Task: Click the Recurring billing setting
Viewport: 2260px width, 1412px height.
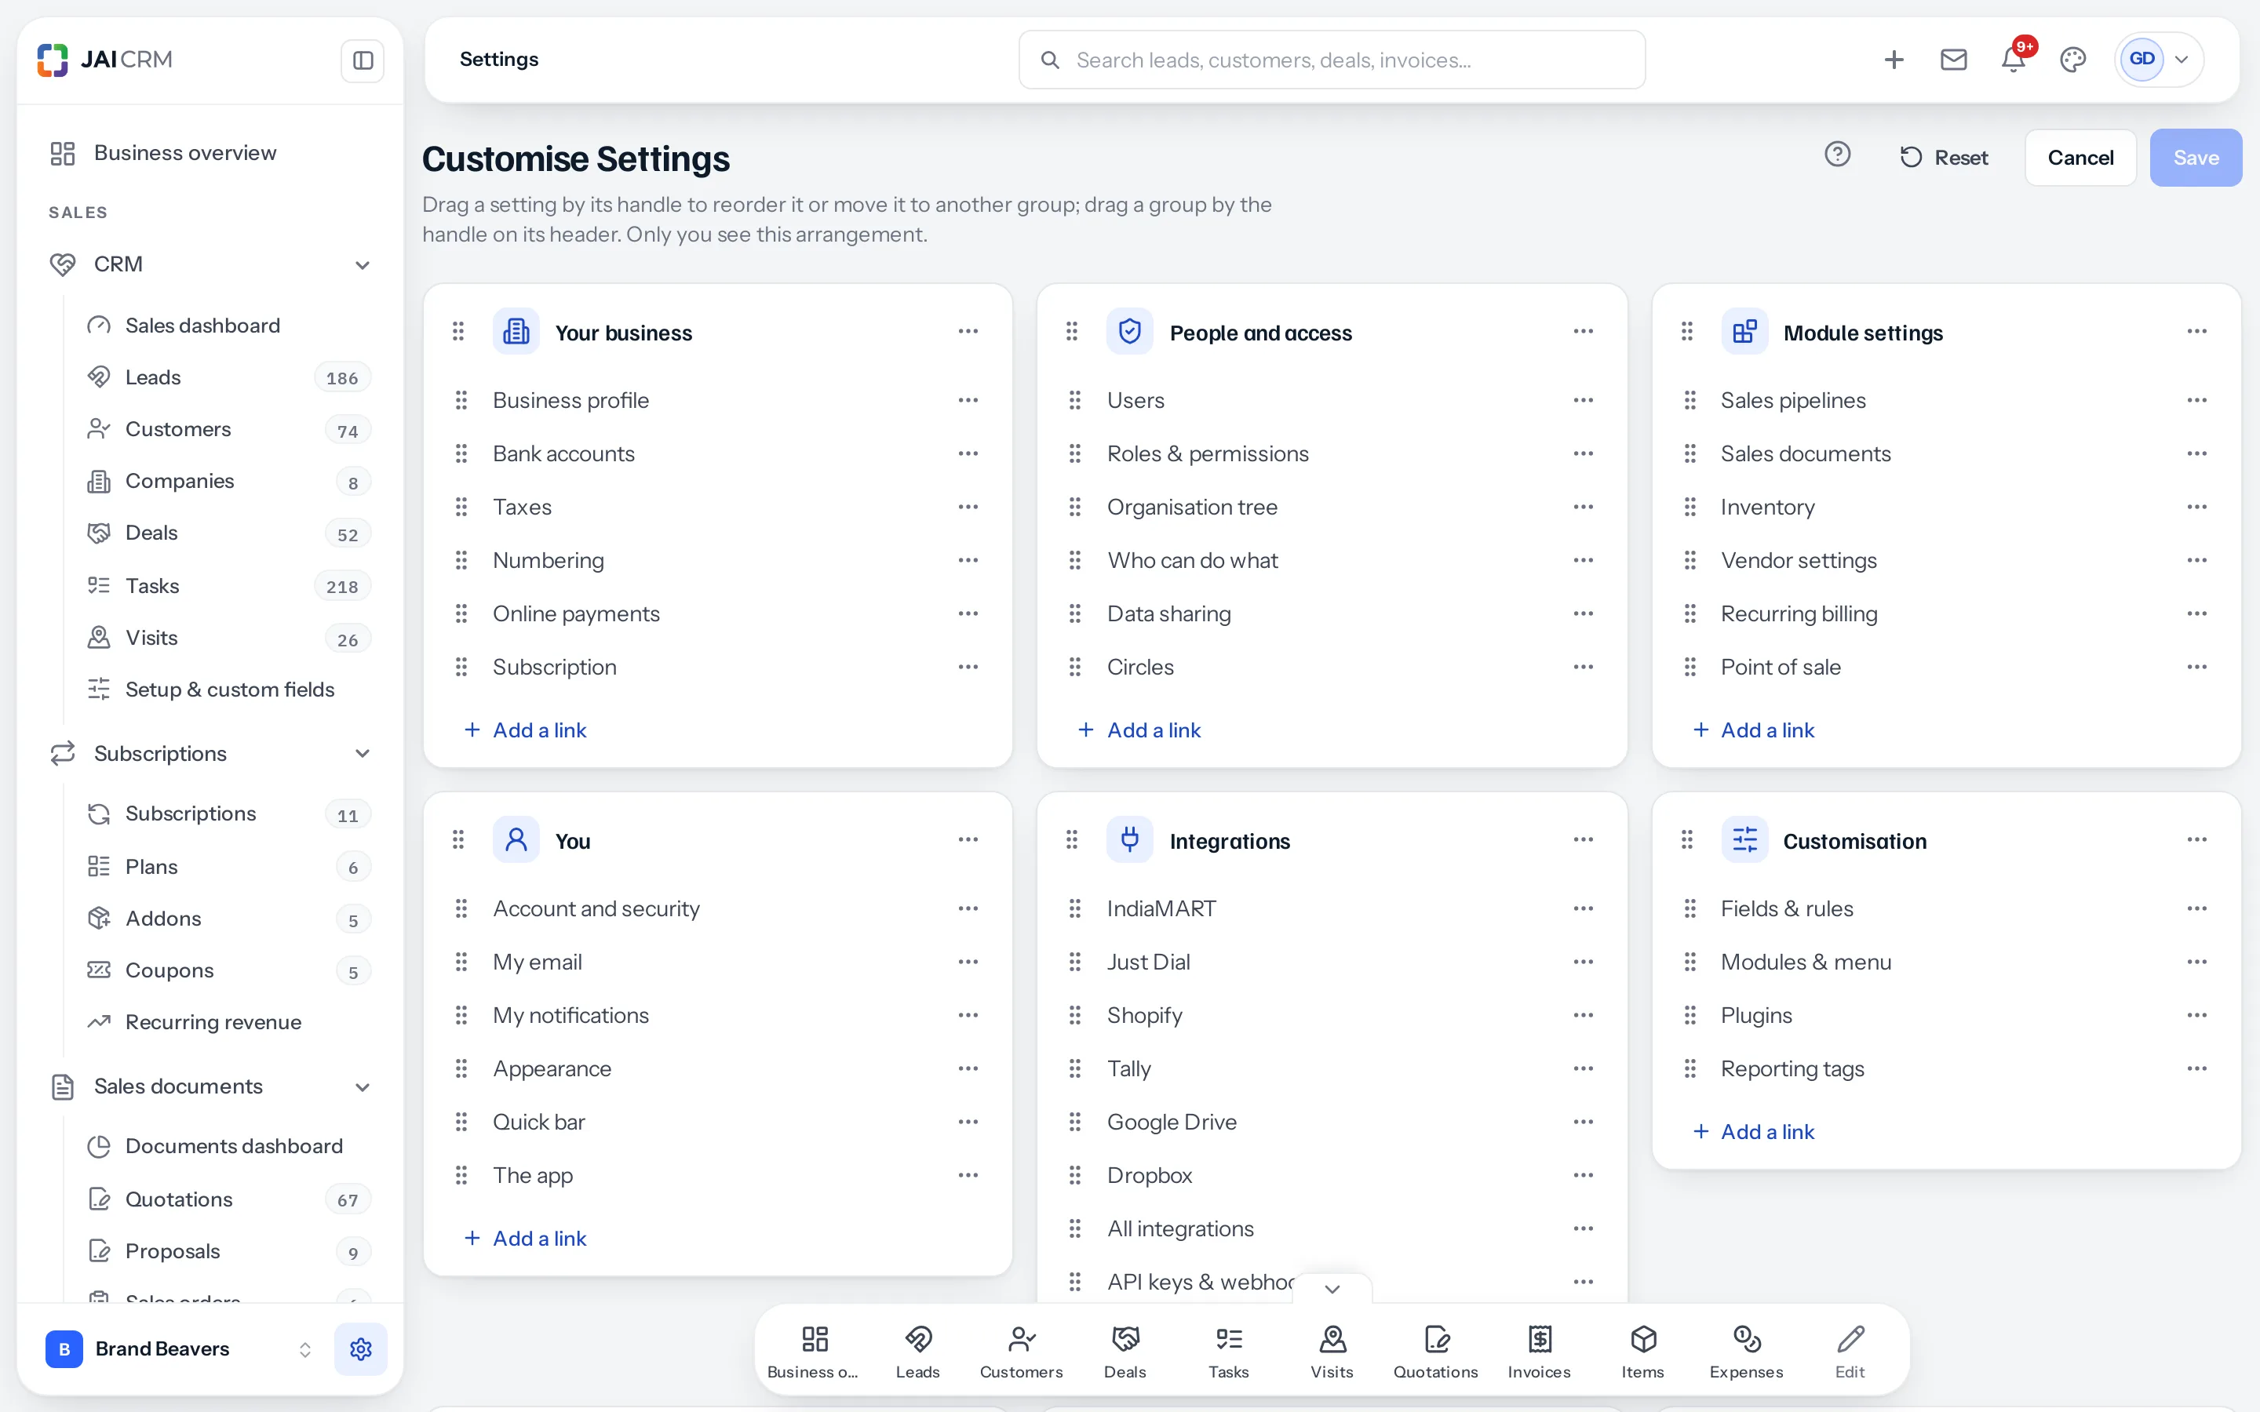Action: pos(1799,613)
